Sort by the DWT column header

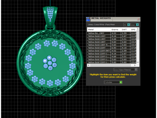[x=125, y=29]
